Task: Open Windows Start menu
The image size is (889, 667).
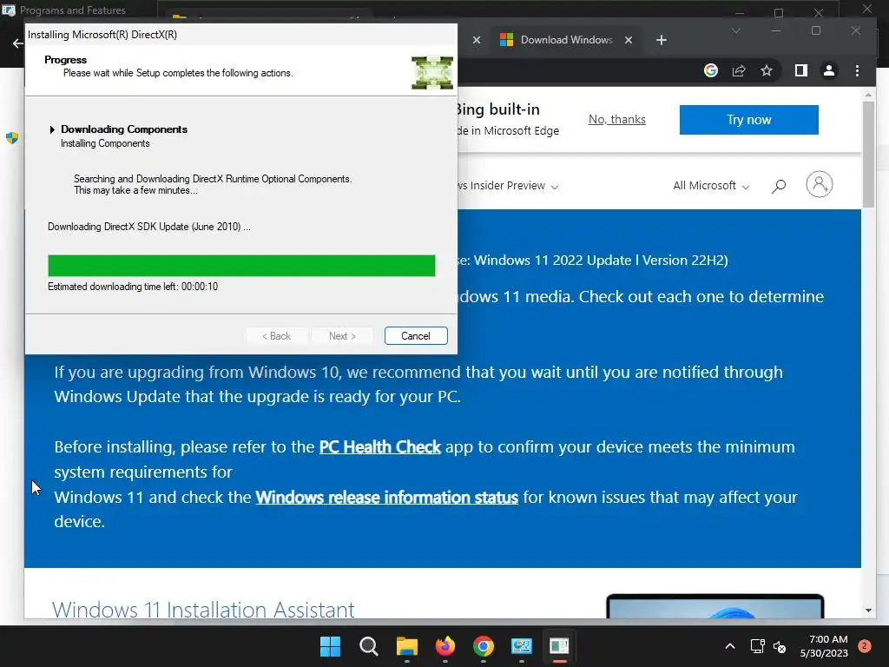Action: 330,646
